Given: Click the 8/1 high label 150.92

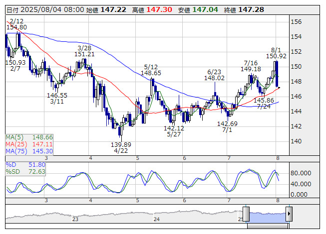Looking at the screenshot, I should (276, 56).
